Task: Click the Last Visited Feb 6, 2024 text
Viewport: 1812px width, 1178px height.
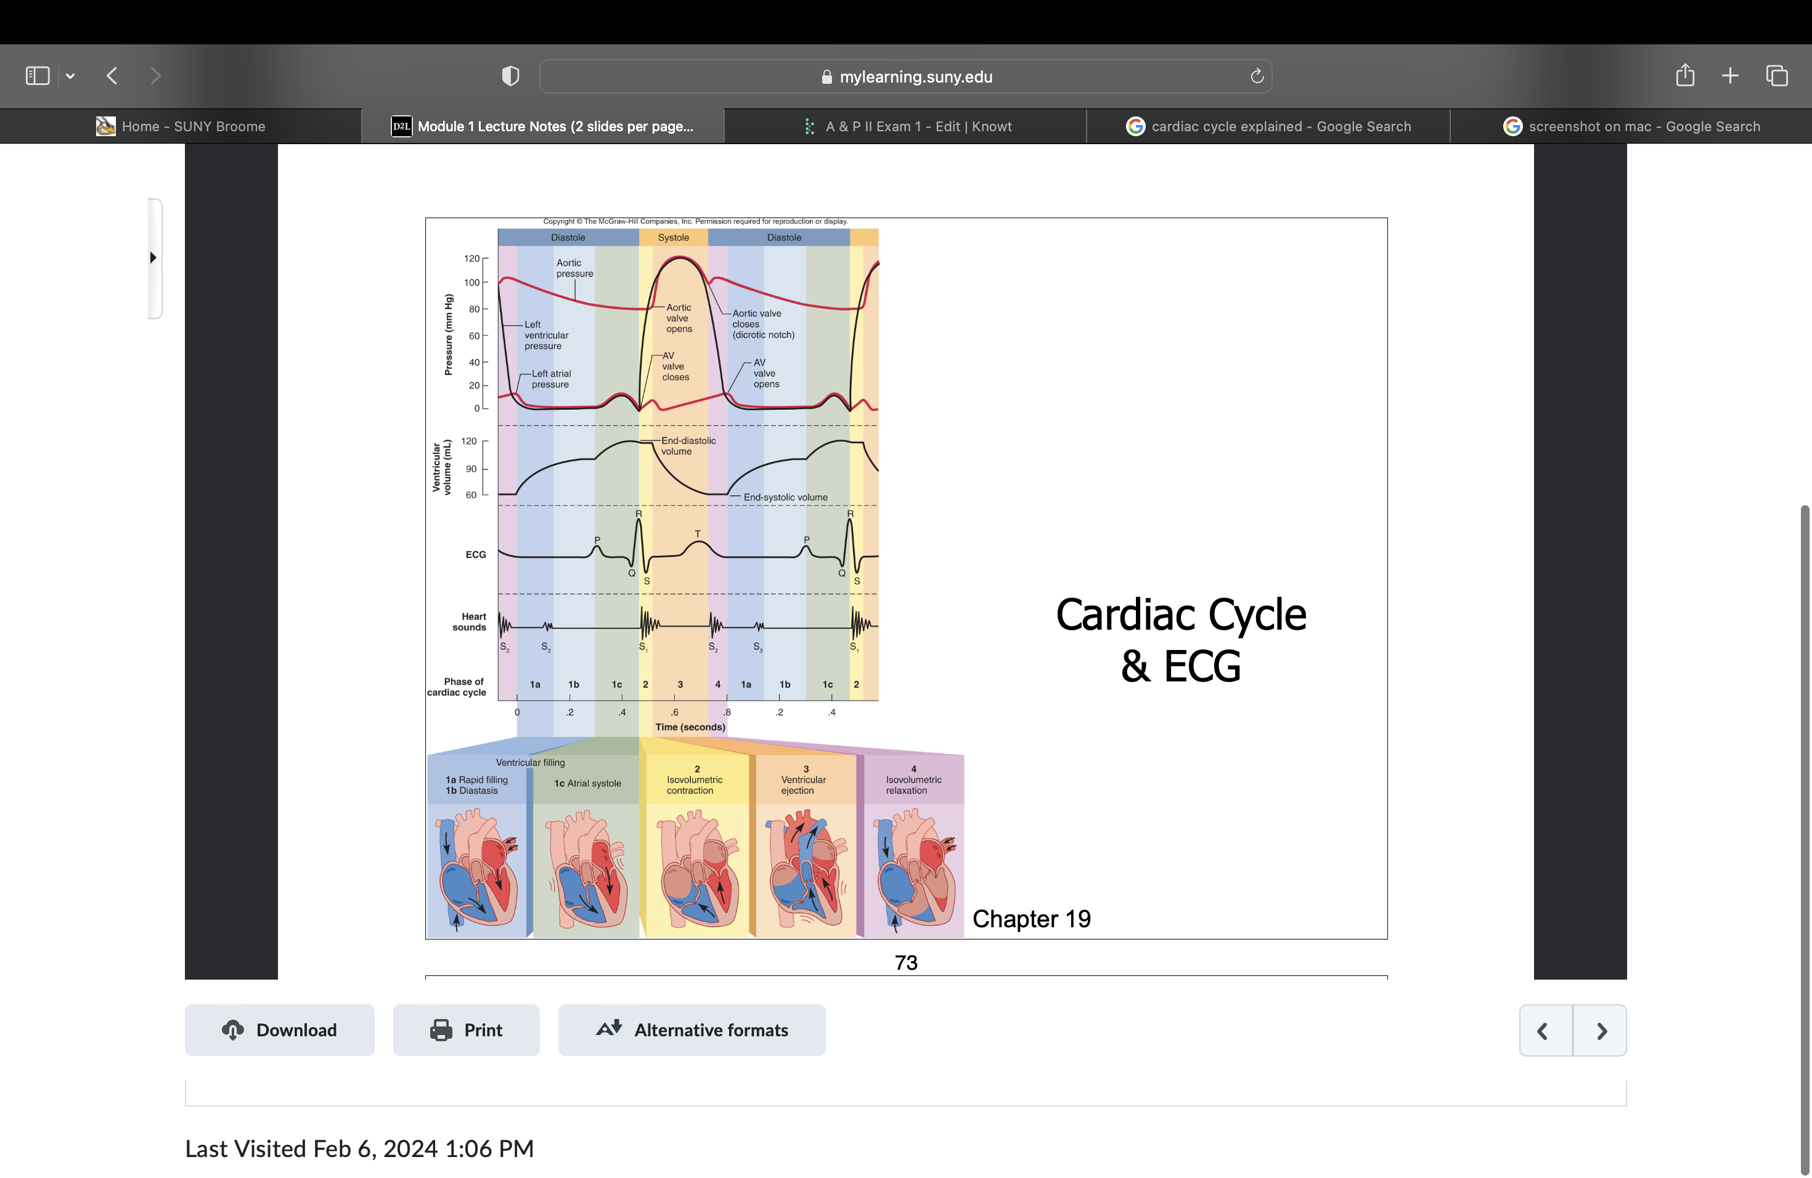Action: pyautogui.click(x=359, y=1148)
